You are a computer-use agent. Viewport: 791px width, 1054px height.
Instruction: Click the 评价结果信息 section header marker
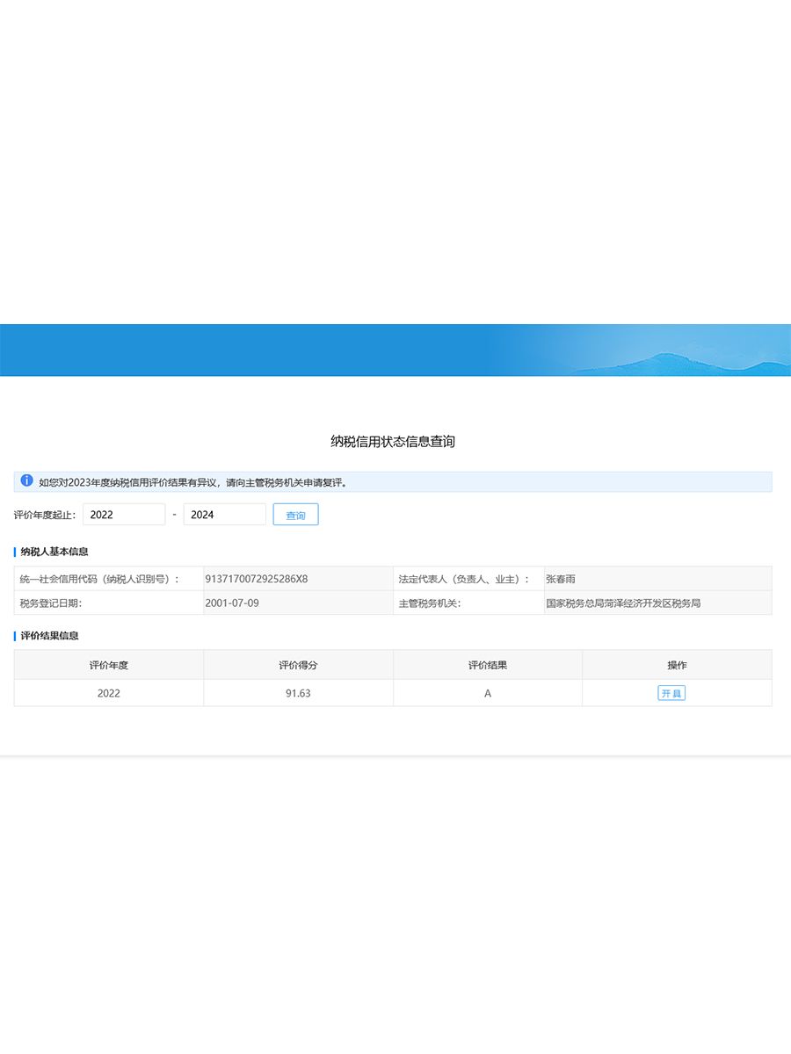[14, 634]
